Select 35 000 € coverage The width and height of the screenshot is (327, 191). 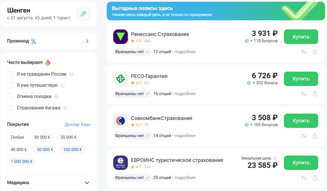[68, 137]
